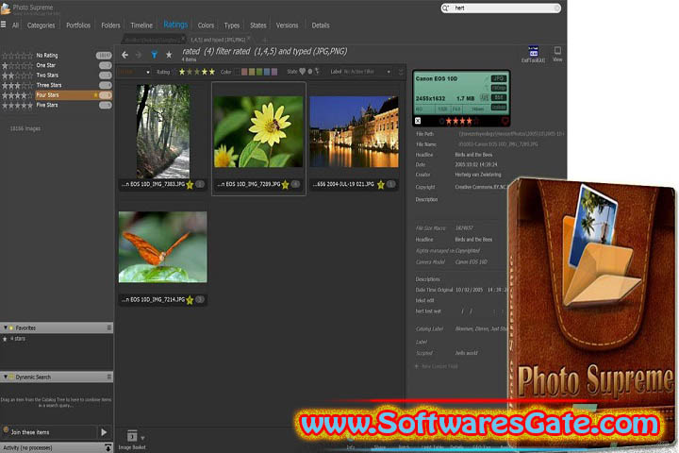Viewport: 679px width, 453px height.
Task: Collapse the Dynamic Search panel
Action: click(x=6, y=377)
